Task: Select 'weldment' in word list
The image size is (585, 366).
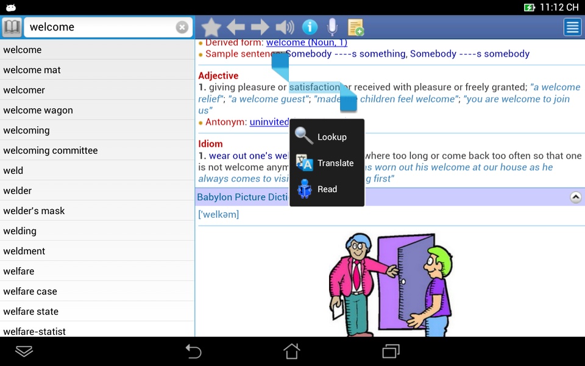Action: coord(97,251)
